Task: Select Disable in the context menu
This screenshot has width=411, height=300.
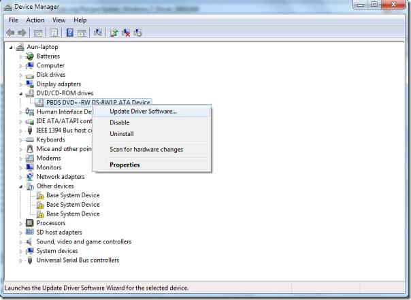Action: tap(120, 122)
